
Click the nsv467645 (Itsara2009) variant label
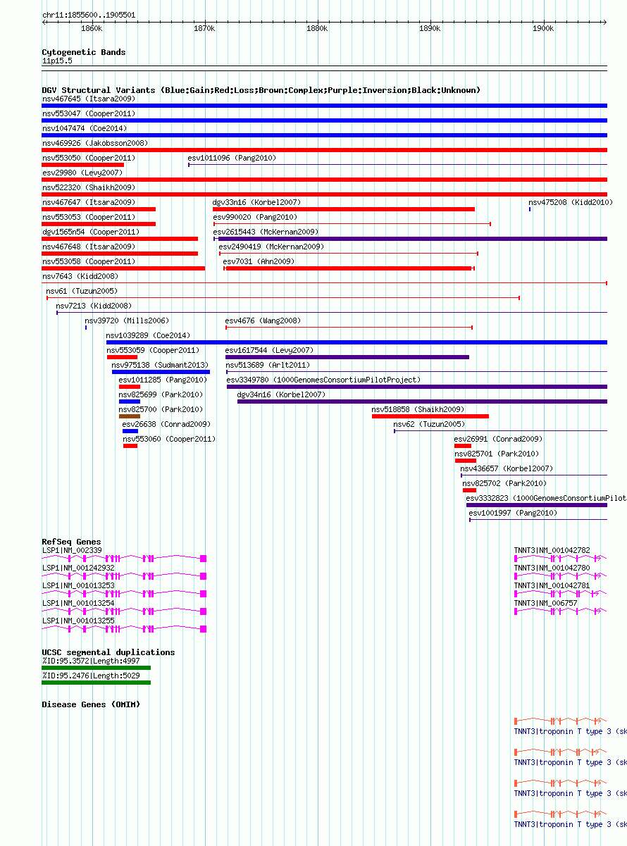(x=89, y=99)
